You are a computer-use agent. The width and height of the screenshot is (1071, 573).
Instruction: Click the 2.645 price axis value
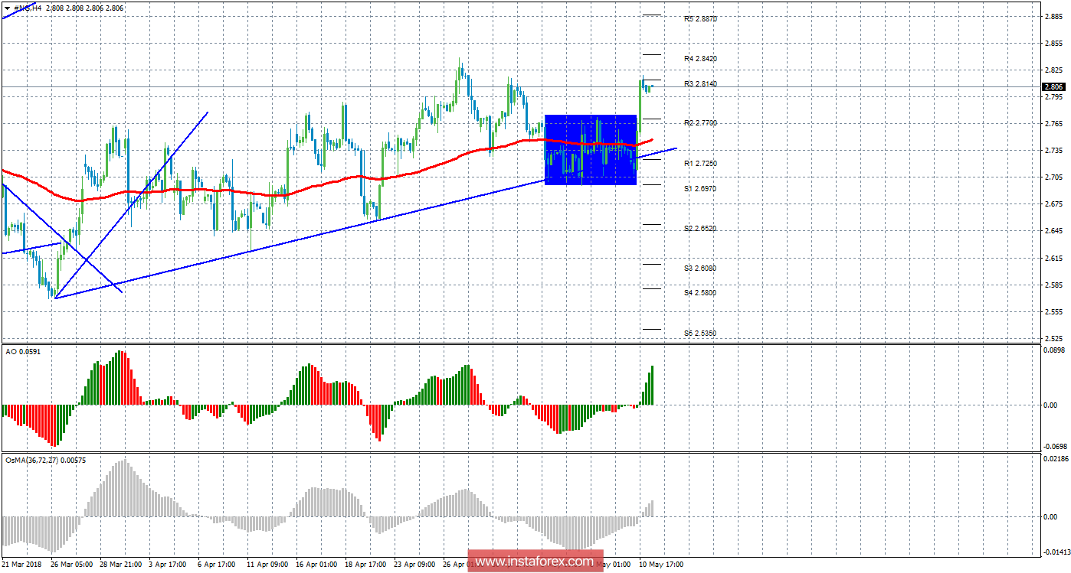(x=1053, y=231)
